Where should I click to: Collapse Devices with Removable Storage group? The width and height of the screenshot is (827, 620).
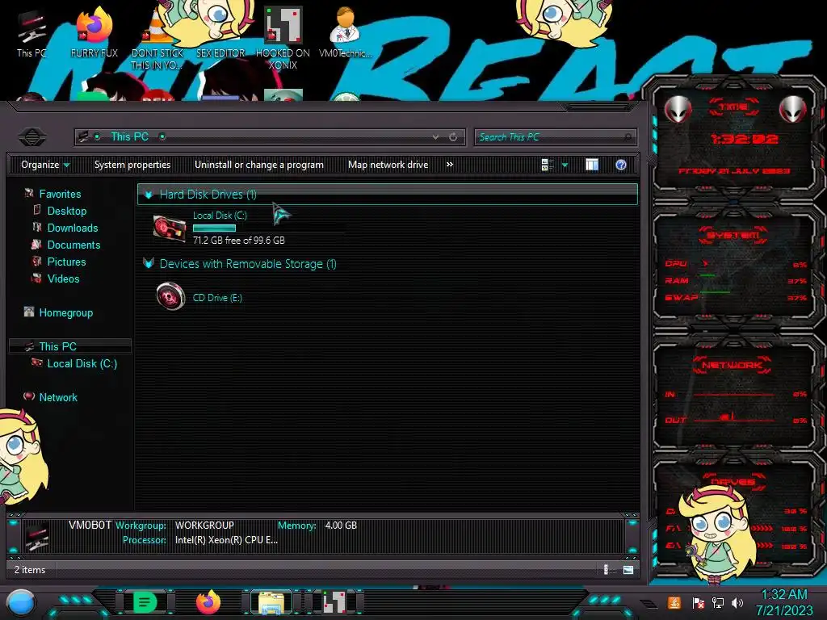(x=149, y=264)
